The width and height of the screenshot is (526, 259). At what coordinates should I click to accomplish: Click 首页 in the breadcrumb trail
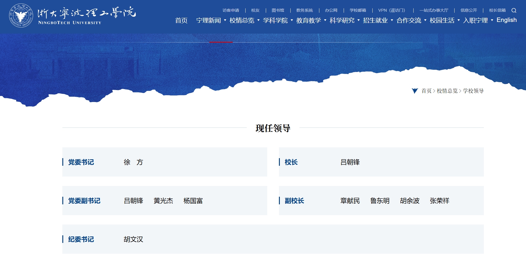[x=426, y=91]
